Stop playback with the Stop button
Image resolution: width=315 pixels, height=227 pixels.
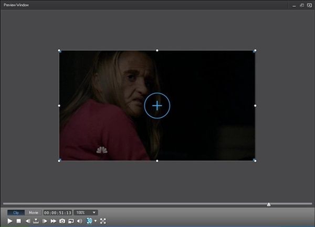click(x=19, y=221)
